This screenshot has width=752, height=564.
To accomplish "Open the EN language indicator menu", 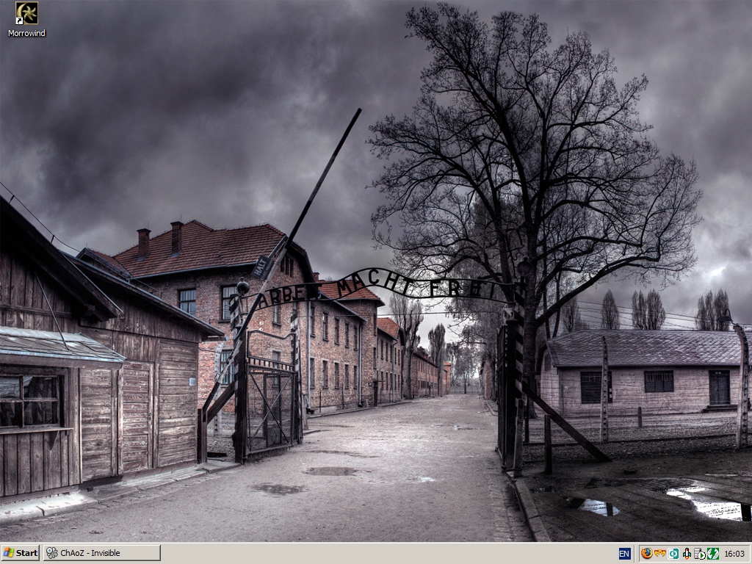I will (624, 554).
